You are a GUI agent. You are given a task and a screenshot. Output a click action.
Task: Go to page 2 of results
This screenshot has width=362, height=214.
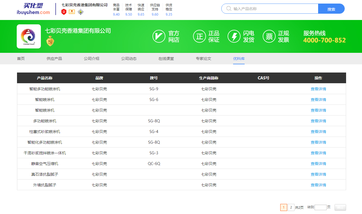point(291,207)
